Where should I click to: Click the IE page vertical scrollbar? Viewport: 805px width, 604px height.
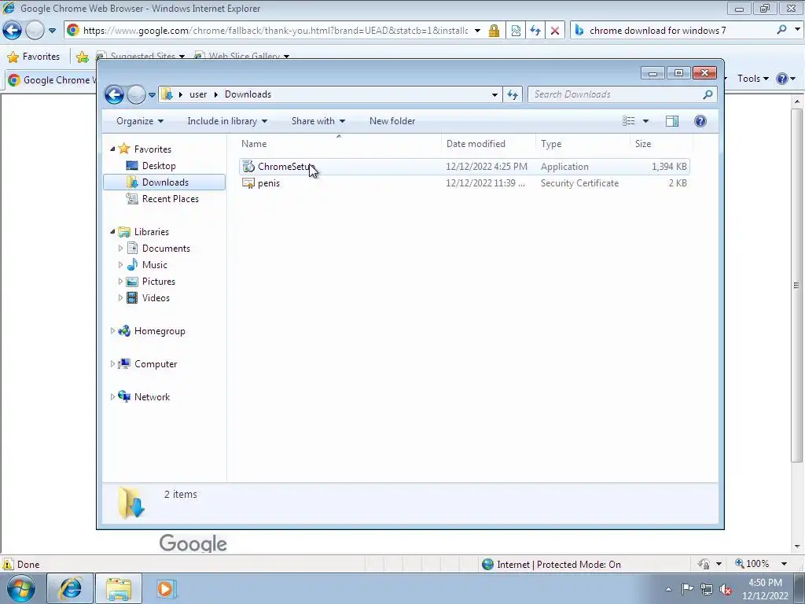click(796, 285)
